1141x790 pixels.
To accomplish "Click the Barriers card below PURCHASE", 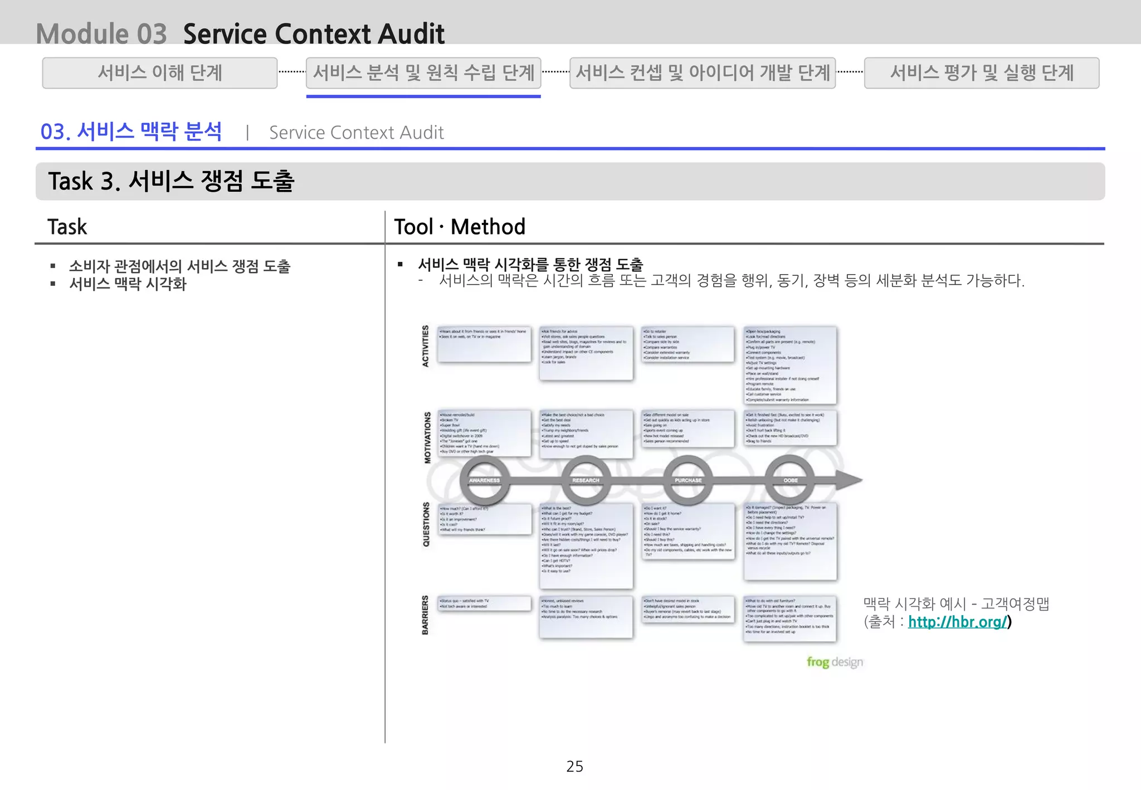I will pos(688,609).
